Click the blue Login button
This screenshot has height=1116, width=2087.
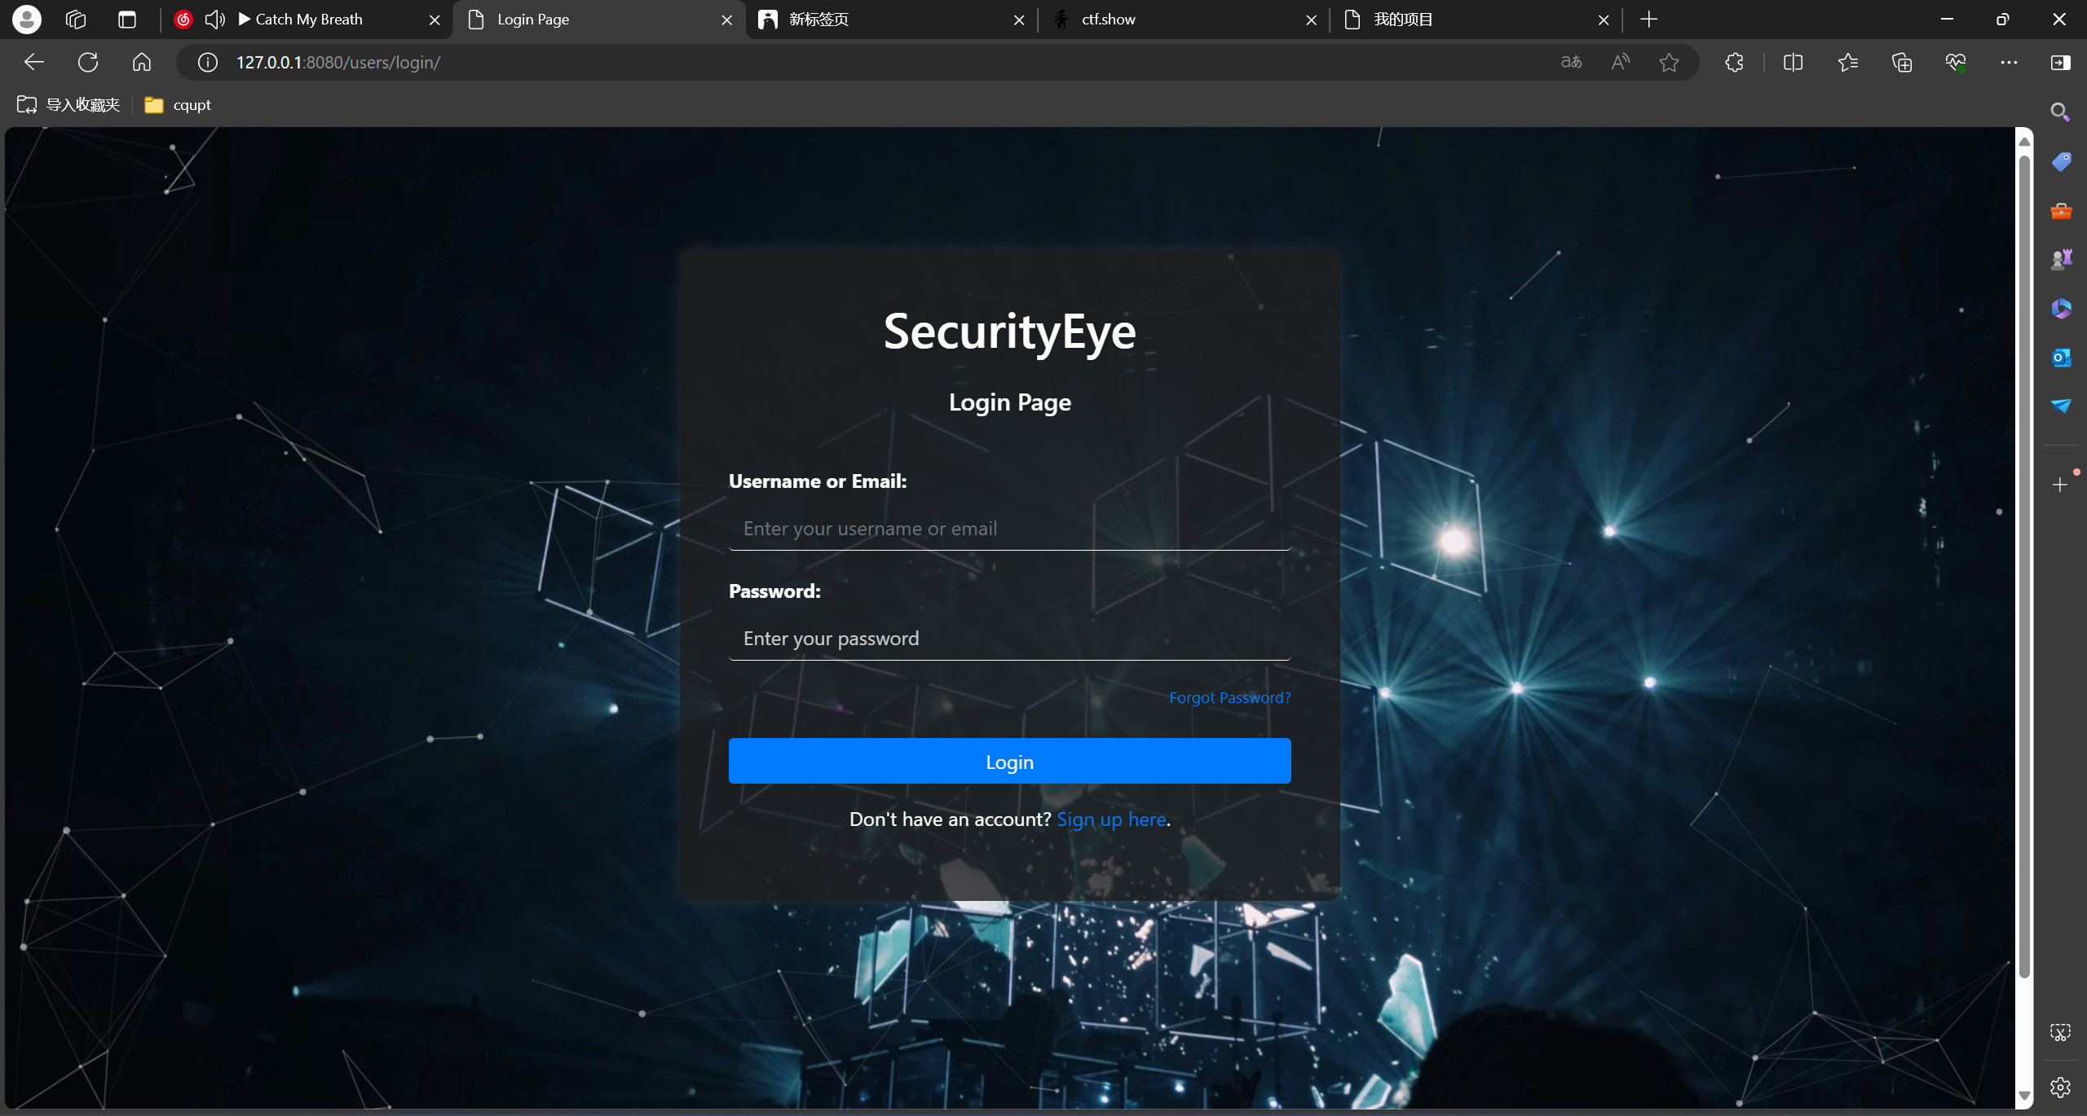(1009, 762)
